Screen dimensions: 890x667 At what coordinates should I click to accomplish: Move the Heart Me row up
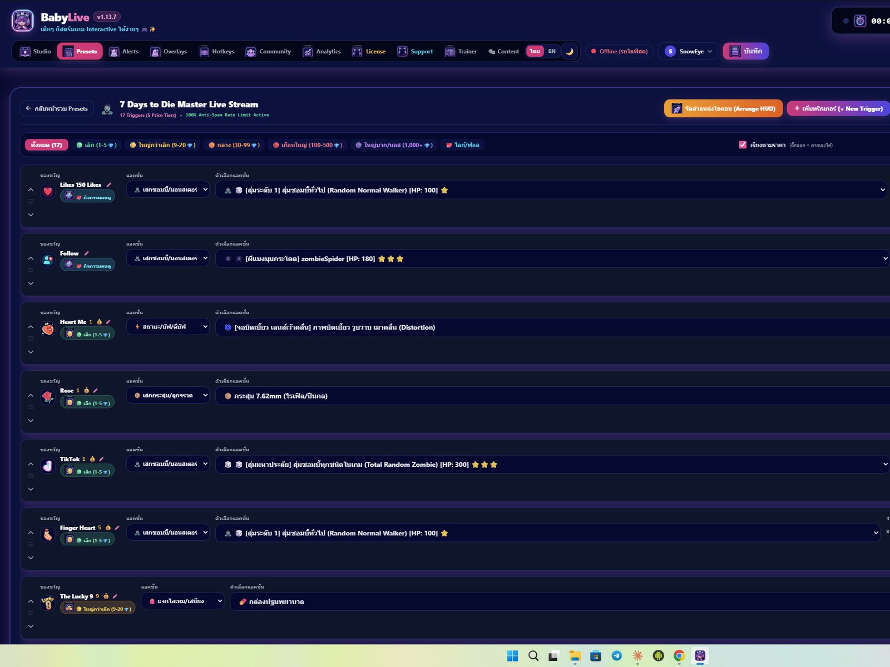pyautogui.click(x=31, y=327)
